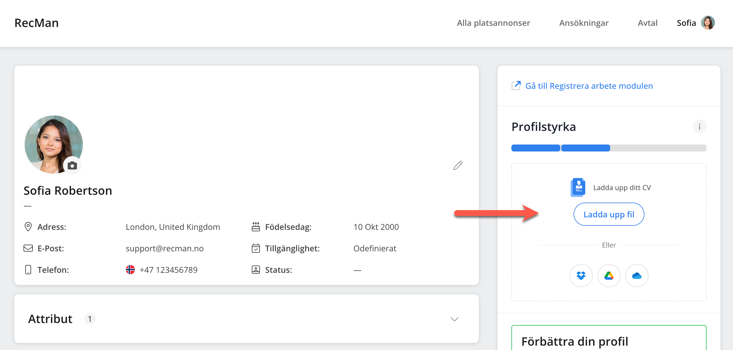The height and width of the screenshot is (350, 733).
Task: Import CV from Dropbox
Action: (x=581, y=275)
